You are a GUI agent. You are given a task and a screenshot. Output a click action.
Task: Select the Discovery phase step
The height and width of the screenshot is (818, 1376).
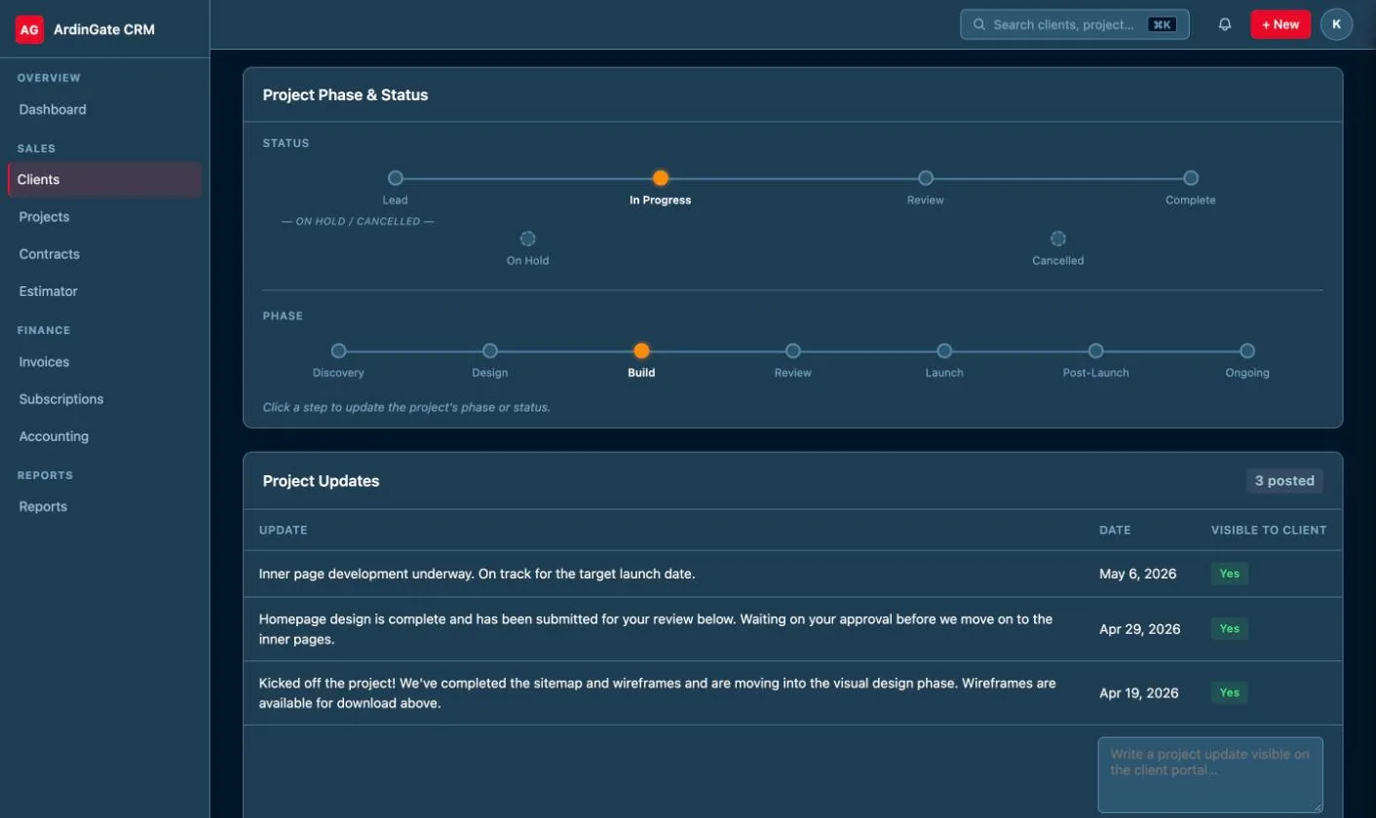point(338,351)
